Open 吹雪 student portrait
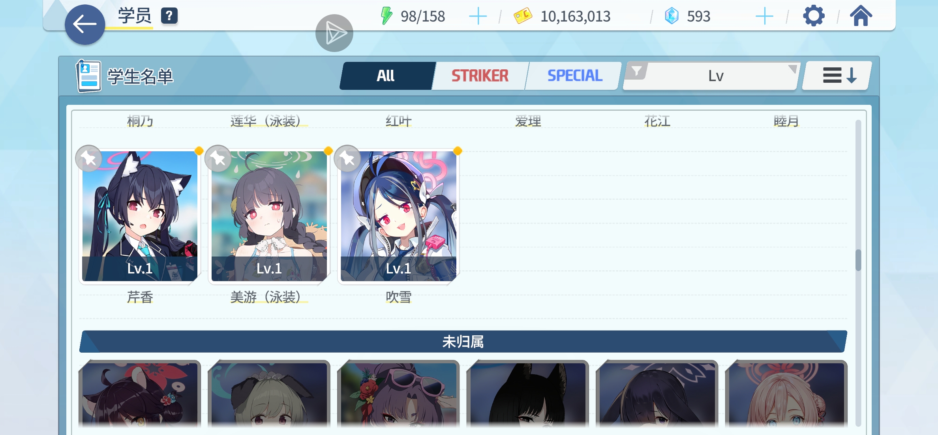 399,216
